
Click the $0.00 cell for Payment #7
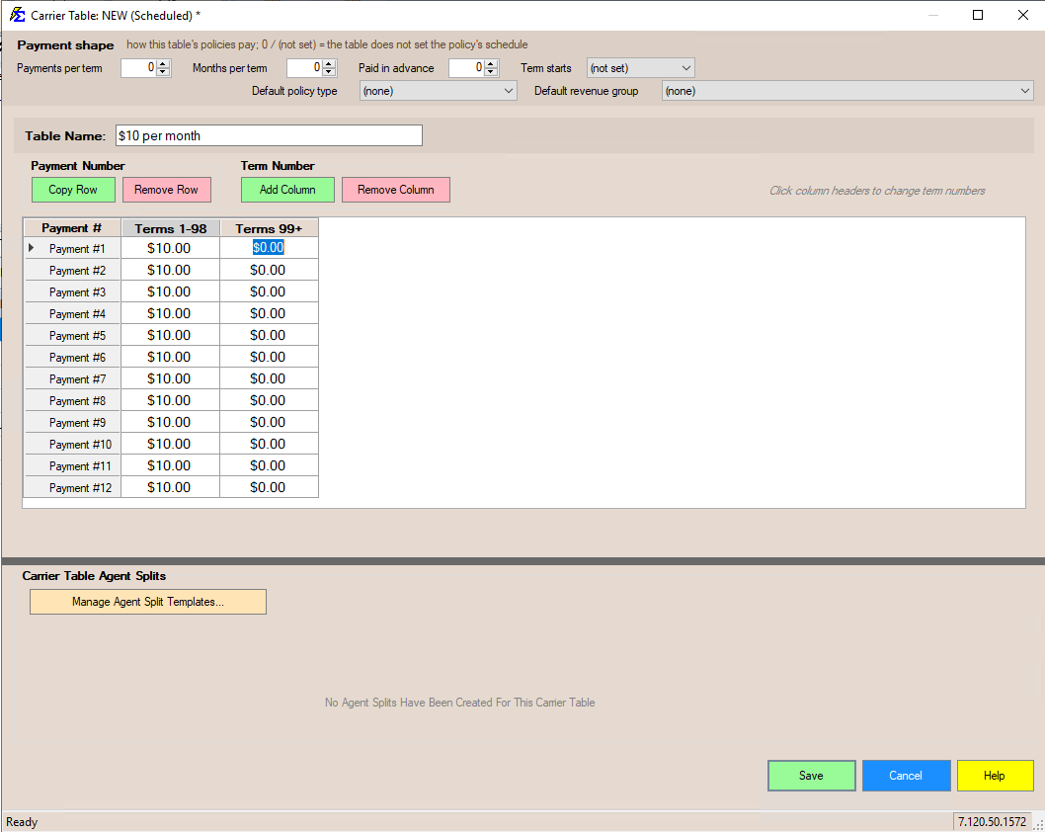coord(269,378)
